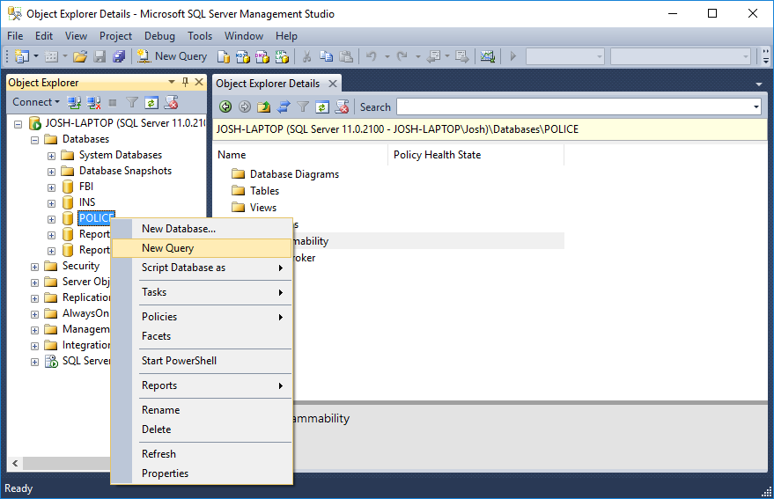
Task: Click Disconnect icon in Object Explorer toolbar
Action: (93, 102)
